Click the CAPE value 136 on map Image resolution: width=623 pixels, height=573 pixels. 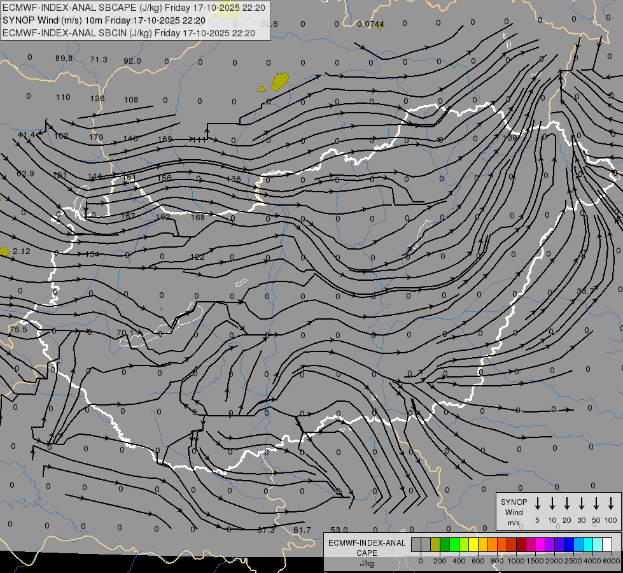(x=234, y=180)
